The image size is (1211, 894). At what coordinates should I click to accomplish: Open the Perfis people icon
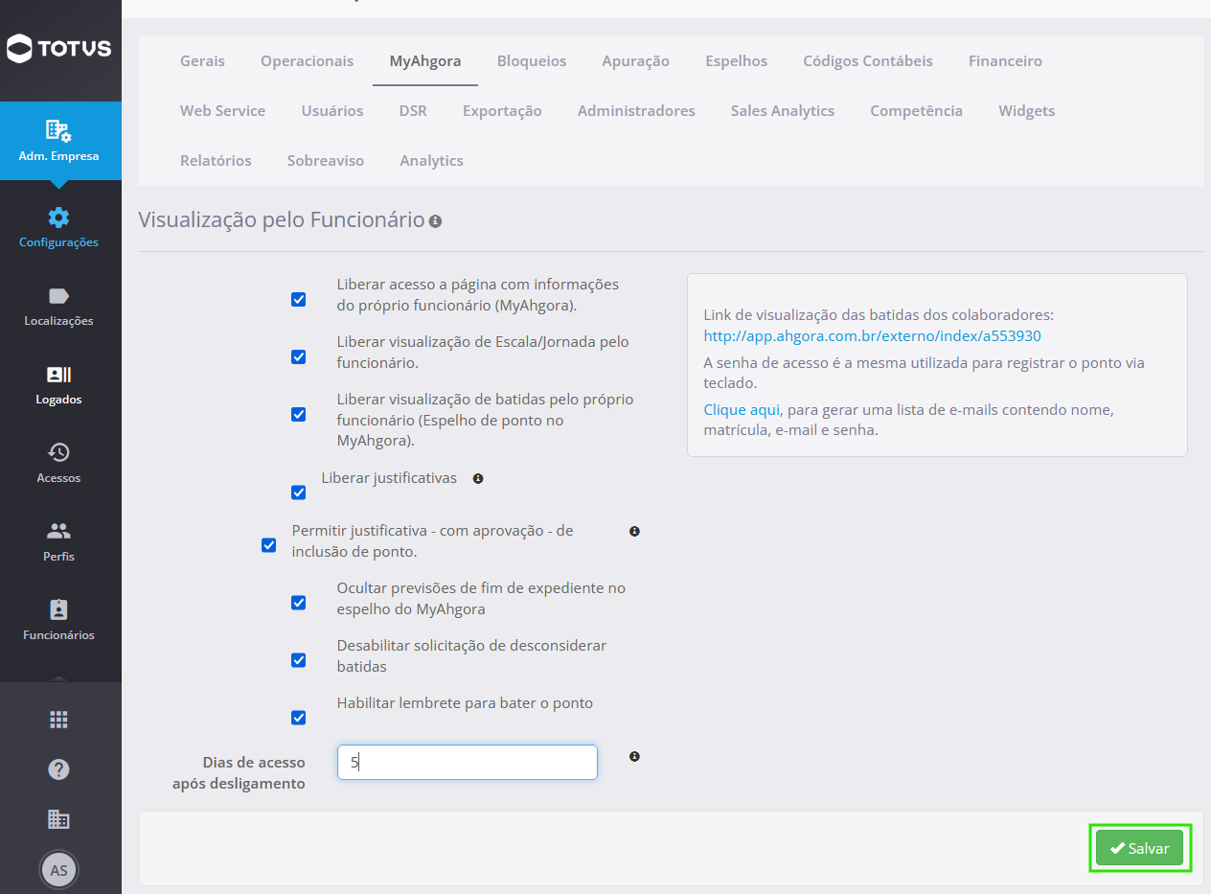tap(59, 531)
